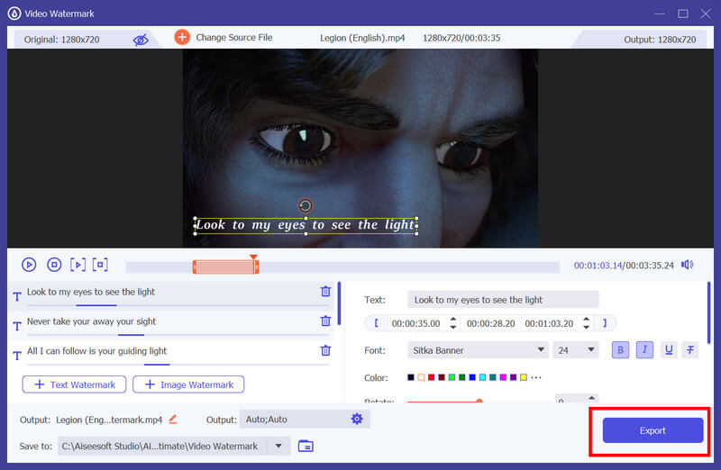
Task: Toggle the original preview eye icon
Action: (141, 40)
